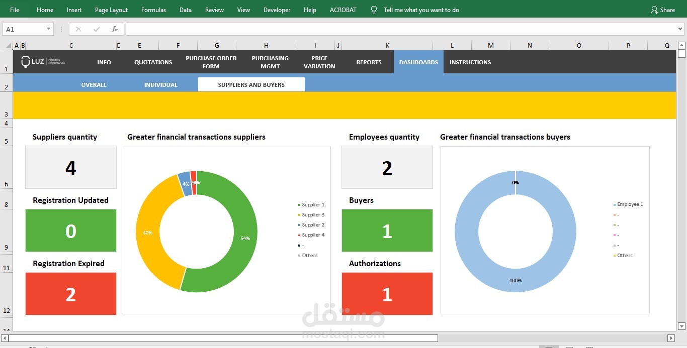
Task: Click Others legend entry in buyers chart
Action: point(623,255)
